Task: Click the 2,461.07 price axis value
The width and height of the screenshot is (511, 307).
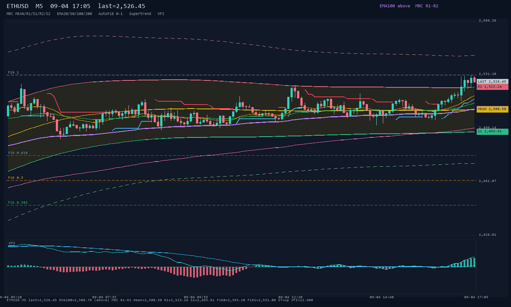Action: tap(488, 181)
